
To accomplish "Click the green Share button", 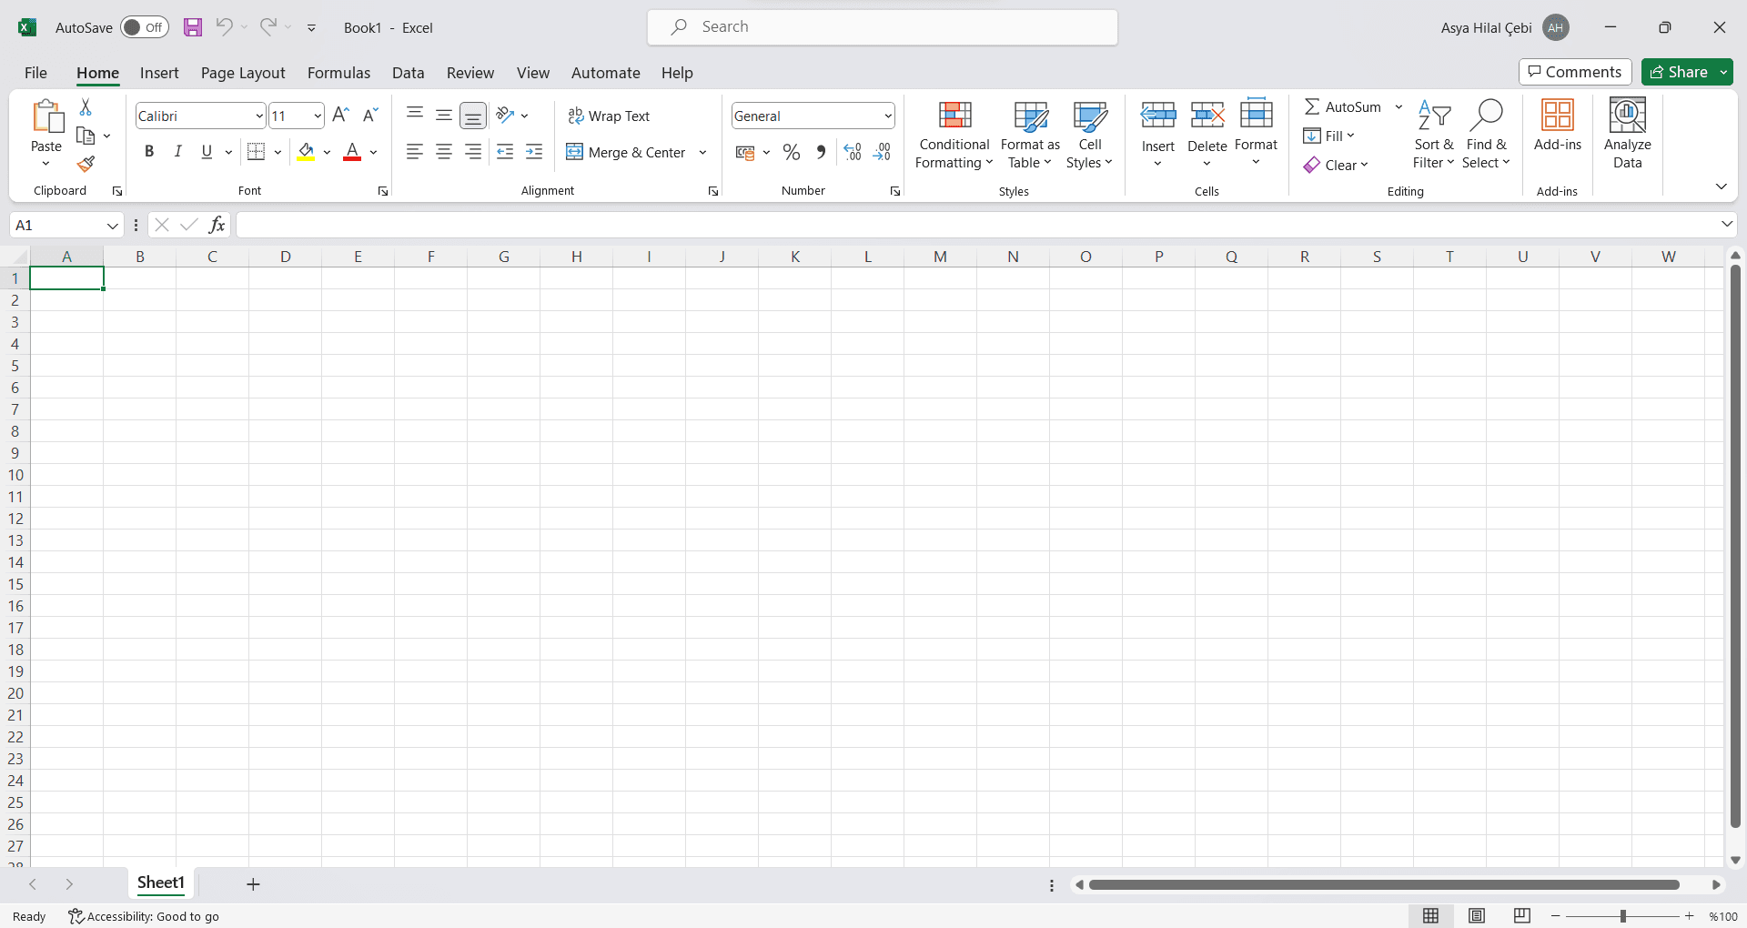I will pyautogui.click(x=1679, y=72).
